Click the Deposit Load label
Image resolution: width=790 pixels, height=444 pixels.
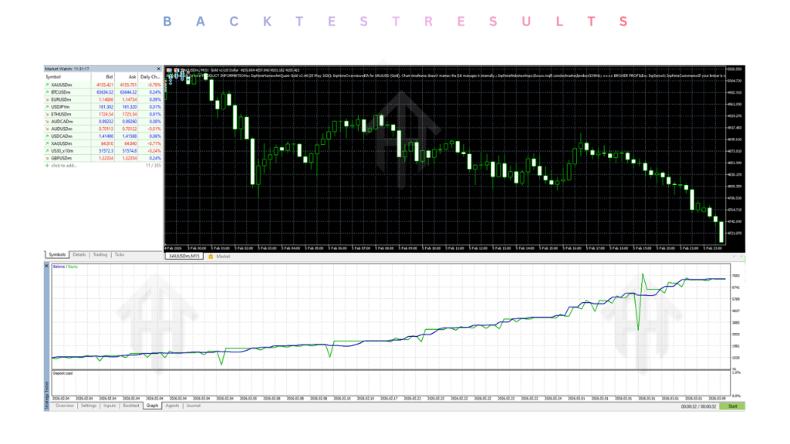coord(63,374)
